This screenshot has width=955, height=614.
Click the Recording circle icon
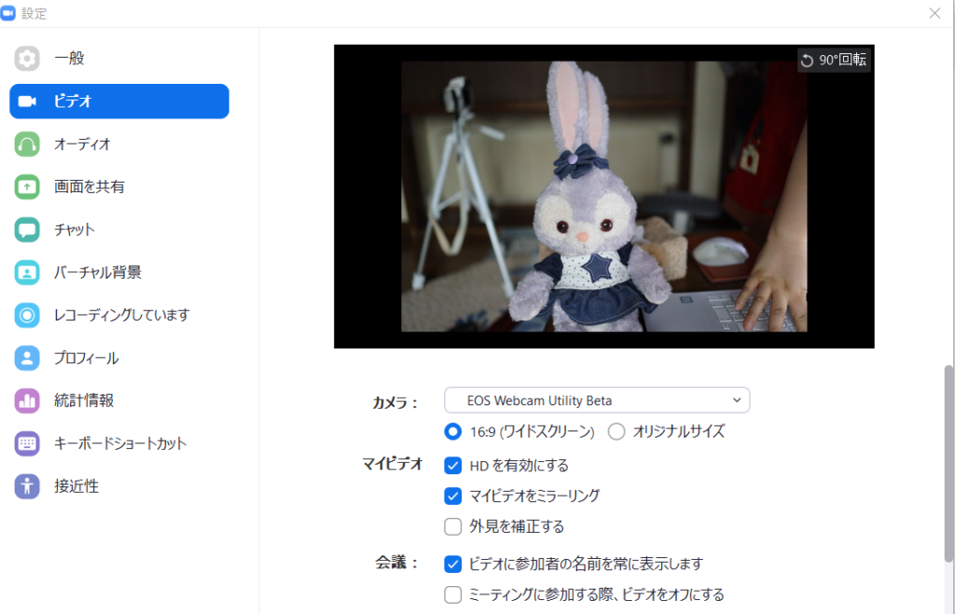(x=27, y=315)
